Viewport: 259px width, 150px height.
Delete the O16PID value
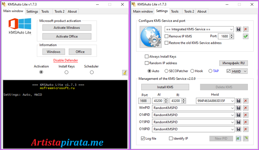[x=246, y=129]
